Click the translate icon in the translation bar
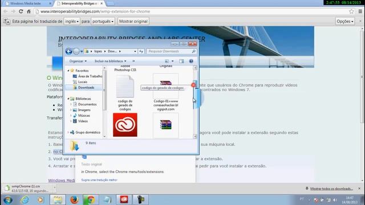Image resolution: width=365 pixels, height=205 pixels. point(6,22)
